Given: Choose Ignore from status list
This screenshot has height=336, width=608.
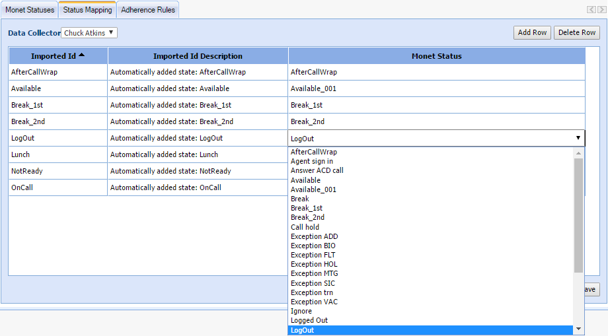Looking at the screenshot, I should pos(301,311).
